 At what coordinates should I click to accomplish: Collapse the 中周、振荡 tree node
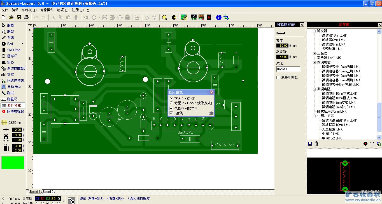pyautogui.click(x=314, y=116)
